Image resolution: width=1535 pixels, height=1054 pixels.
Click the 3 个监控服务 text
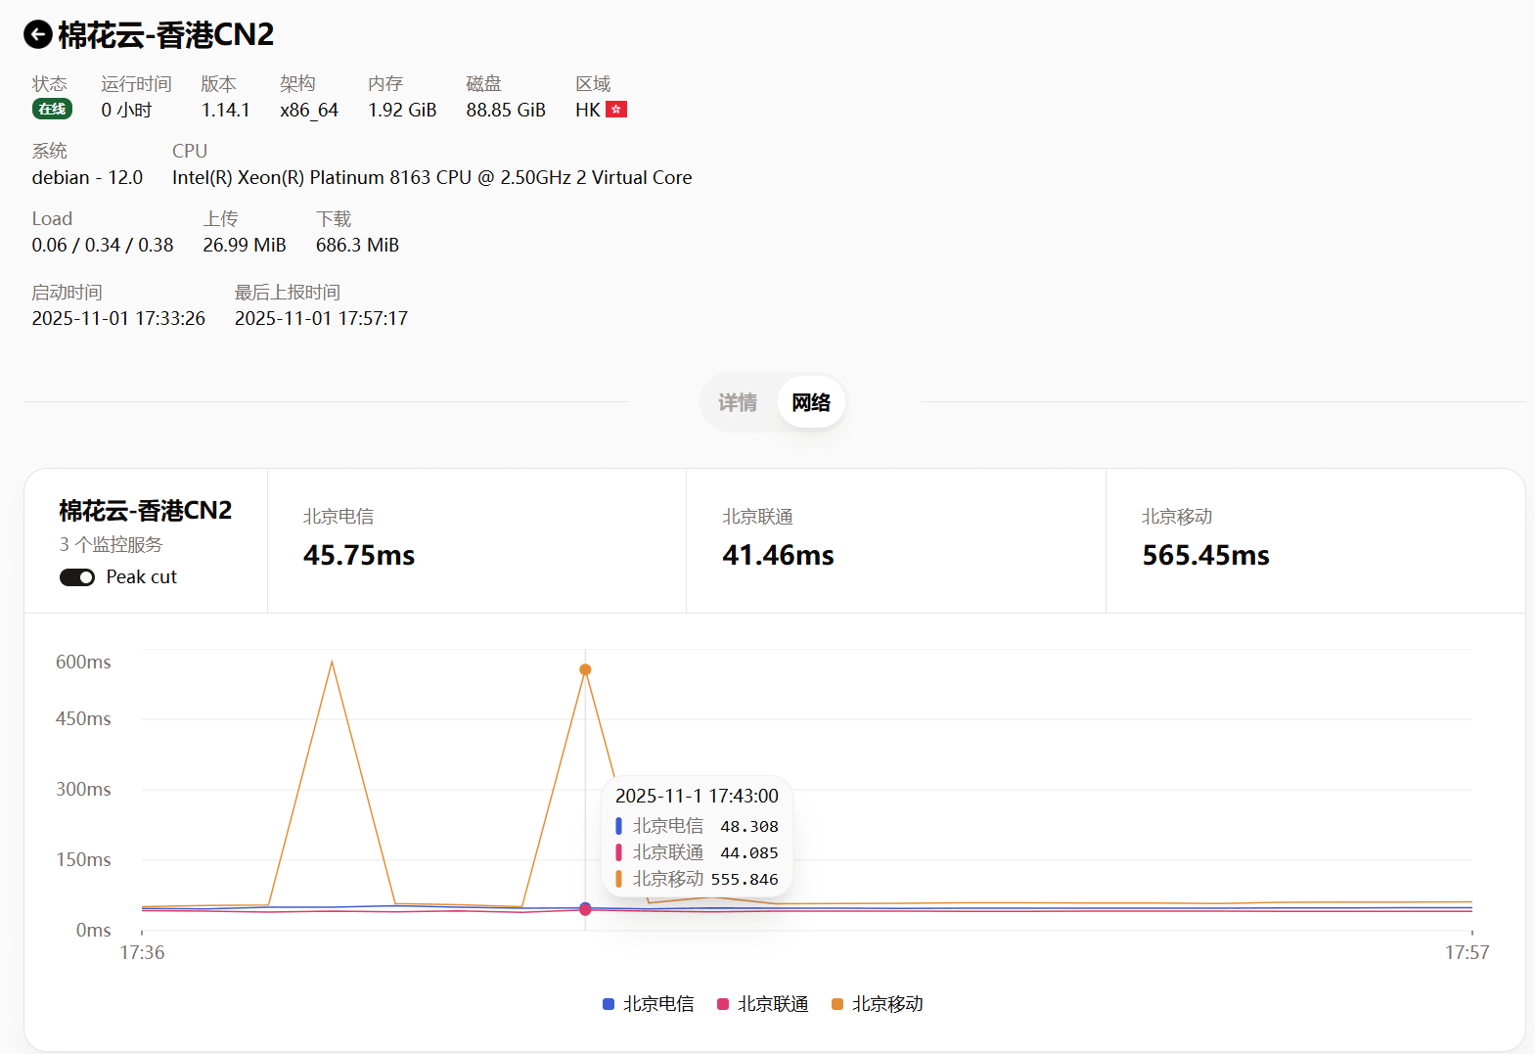[x=111, y=544]
